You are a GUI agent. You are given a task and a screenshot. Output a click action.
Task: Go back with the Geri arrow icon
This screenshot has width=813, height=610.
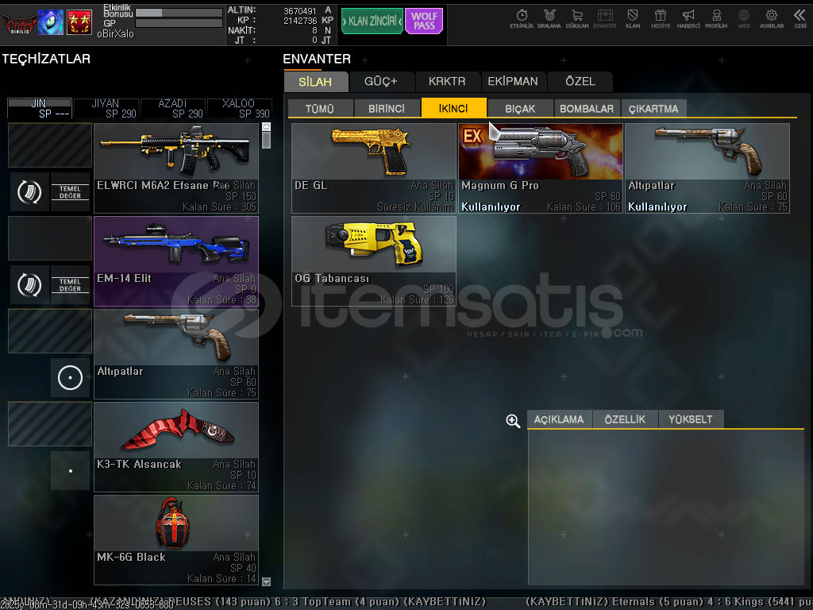[800, 19]
